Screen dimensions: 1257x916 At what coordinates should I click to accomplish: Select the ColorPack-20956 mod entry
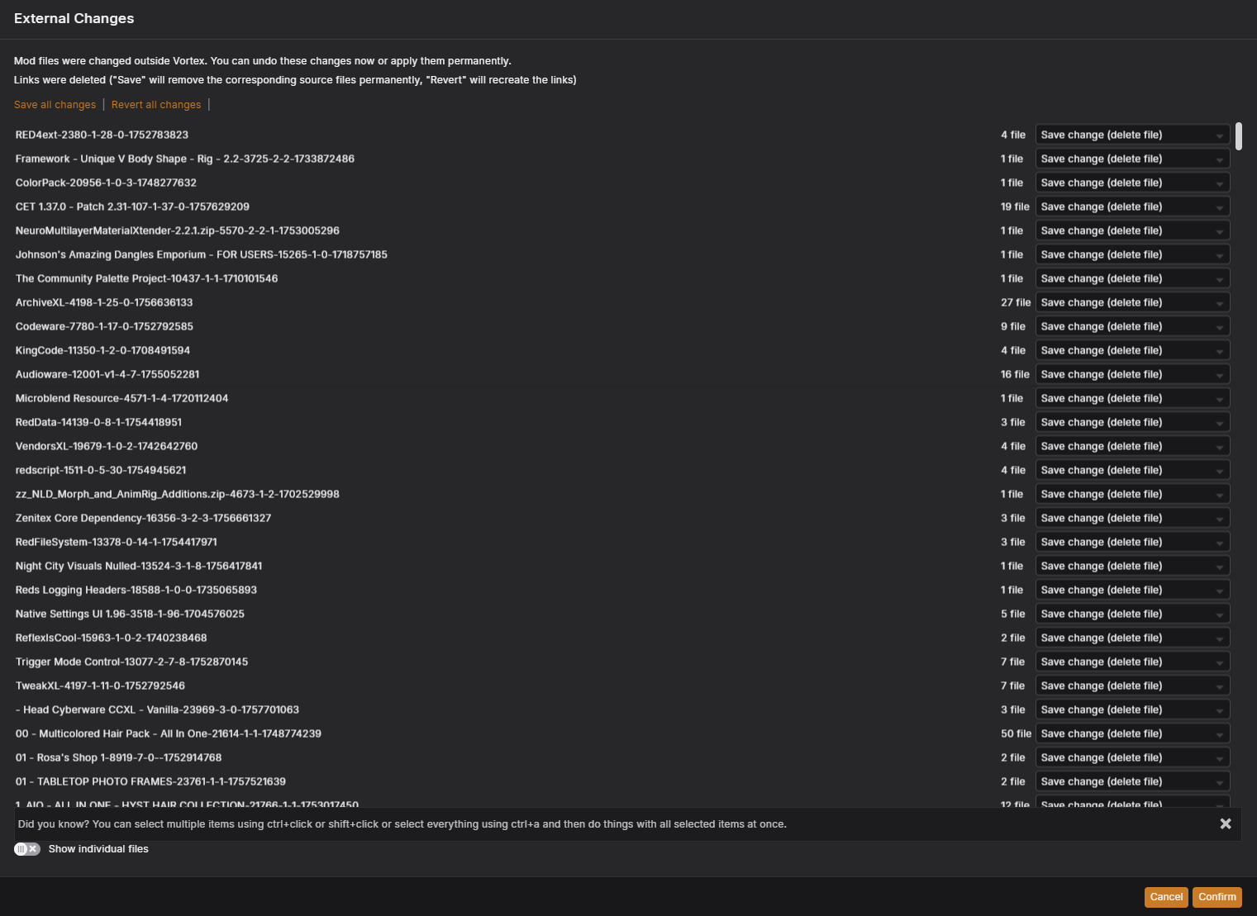click(x=106, y=183)
